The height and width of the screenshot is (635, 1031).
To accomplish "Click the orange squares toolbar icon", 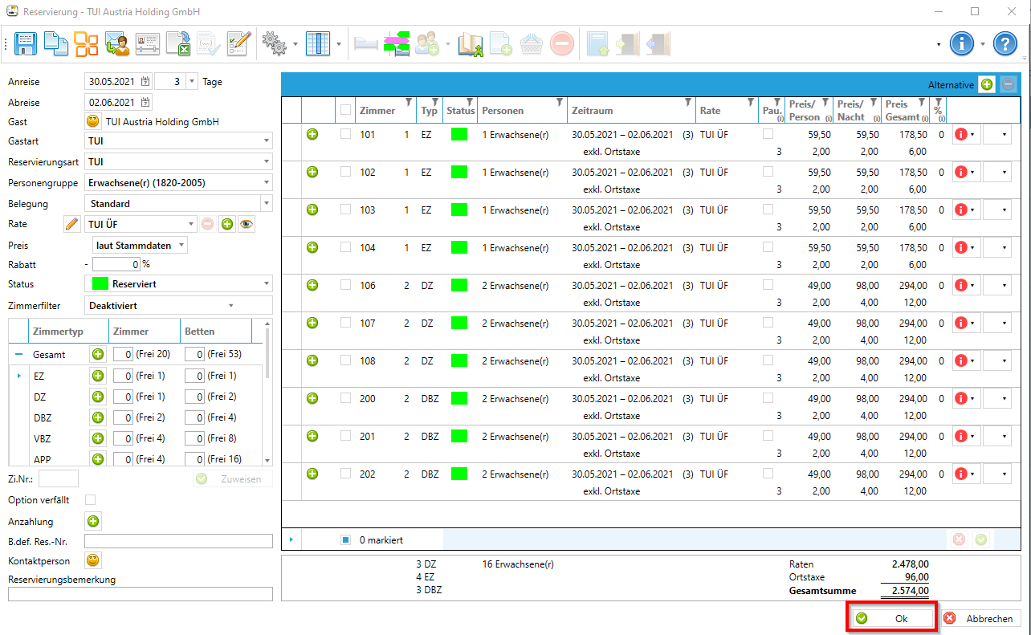I will [x=86, y=43].
